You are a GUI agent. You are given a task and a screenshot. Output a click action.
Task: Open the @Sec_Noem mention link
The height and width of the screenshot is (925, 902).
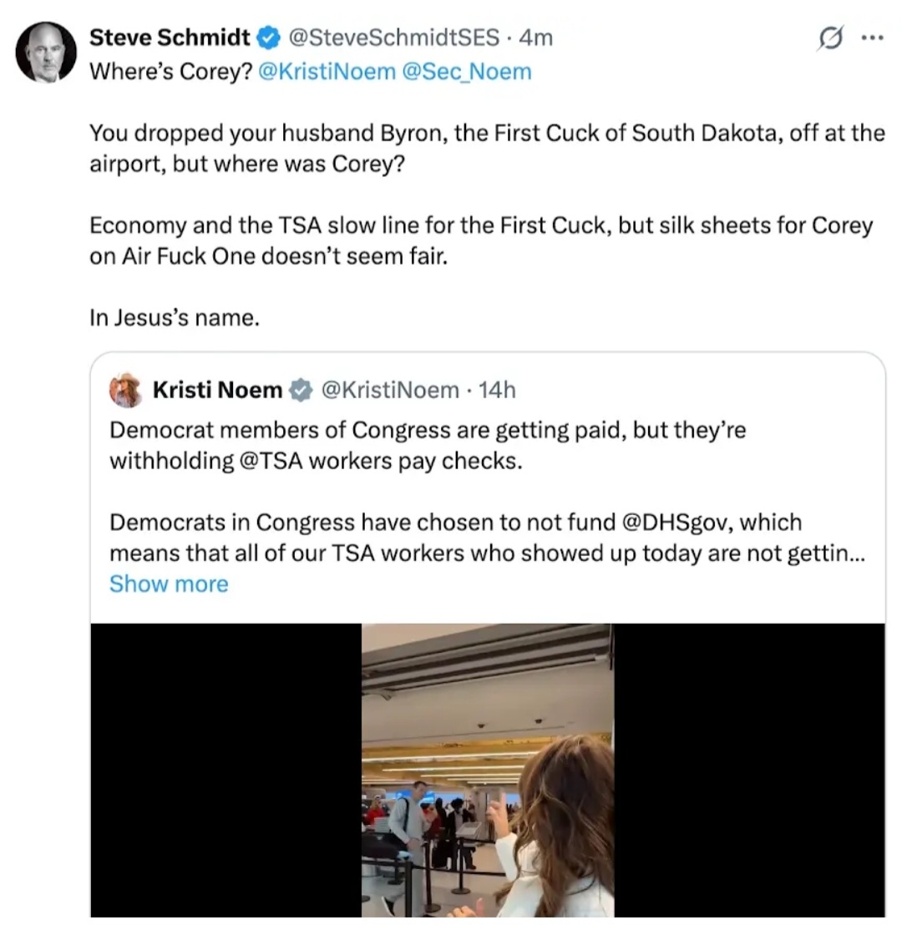tap(466, 72)
